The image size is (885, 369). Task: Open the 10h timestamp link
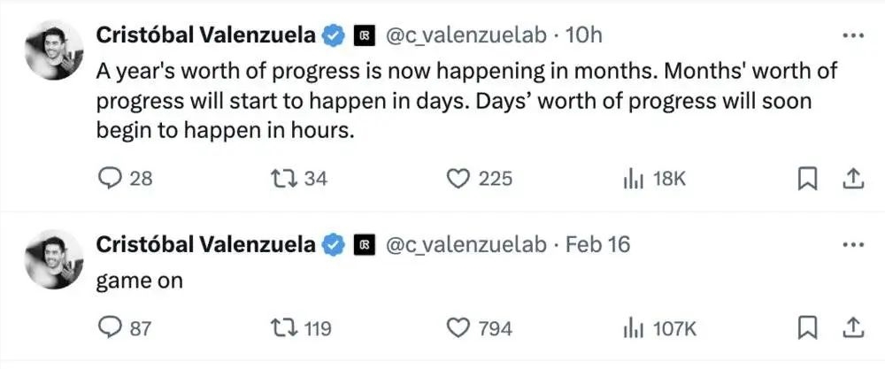583,35
